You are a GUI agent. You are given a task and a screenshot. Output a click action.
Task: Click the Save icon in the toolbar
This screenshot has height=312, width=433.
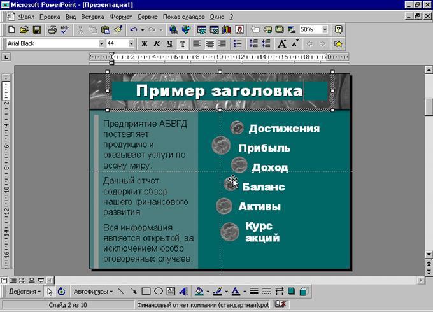[36, 29]
